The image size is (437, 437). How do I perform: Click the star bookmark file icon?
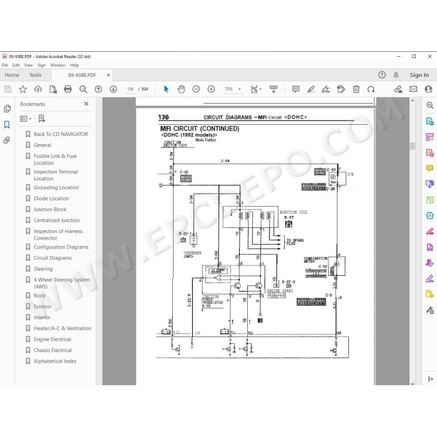pos(23,89)
